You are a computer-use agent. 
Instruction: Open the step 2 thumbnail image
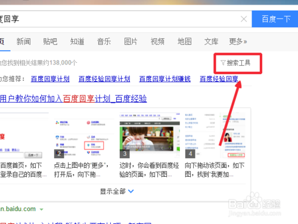84,136
